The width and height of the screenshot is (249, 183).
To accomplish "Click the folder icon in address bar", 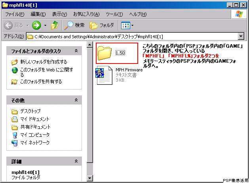I will pos(30,37).
